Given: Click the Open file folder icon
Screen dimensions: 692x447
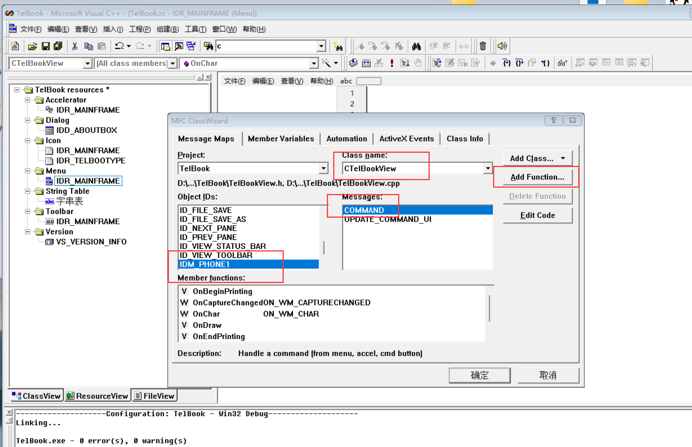Looking at the screenshot, I should [33, 46].
